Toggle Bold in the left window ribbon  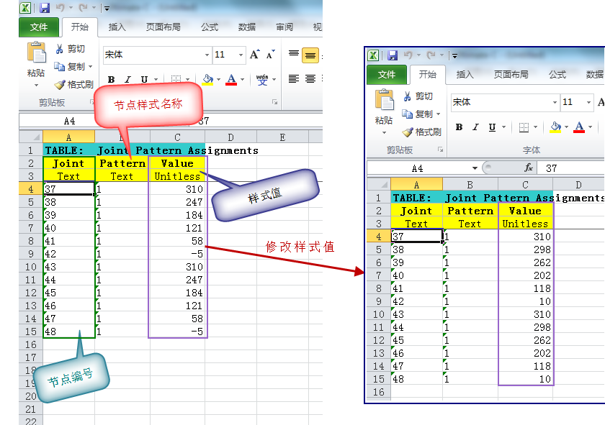coord(111,80)
